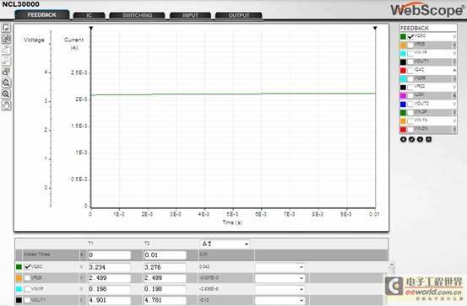Enable the VOUT1 signal checkbox in the legend
Viewport: 467px width, 306px height.
click(x=410, y=62)
